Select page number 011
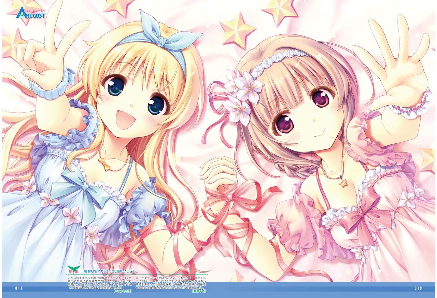 [x=18, y=288]
